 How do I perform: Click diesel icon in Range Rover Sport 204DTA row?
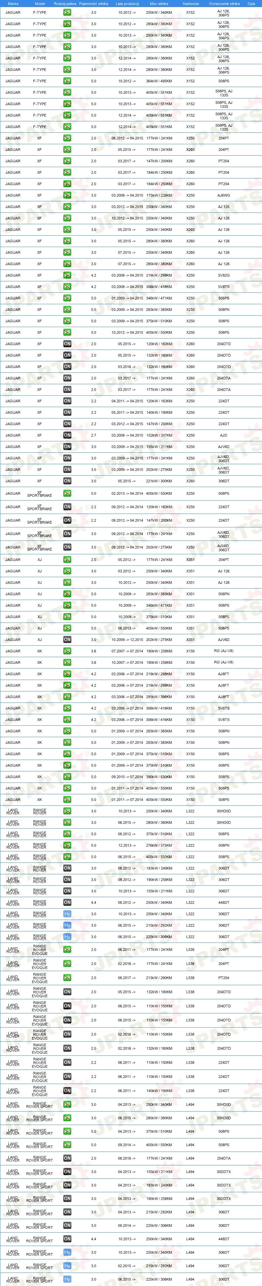point(67,1158)
